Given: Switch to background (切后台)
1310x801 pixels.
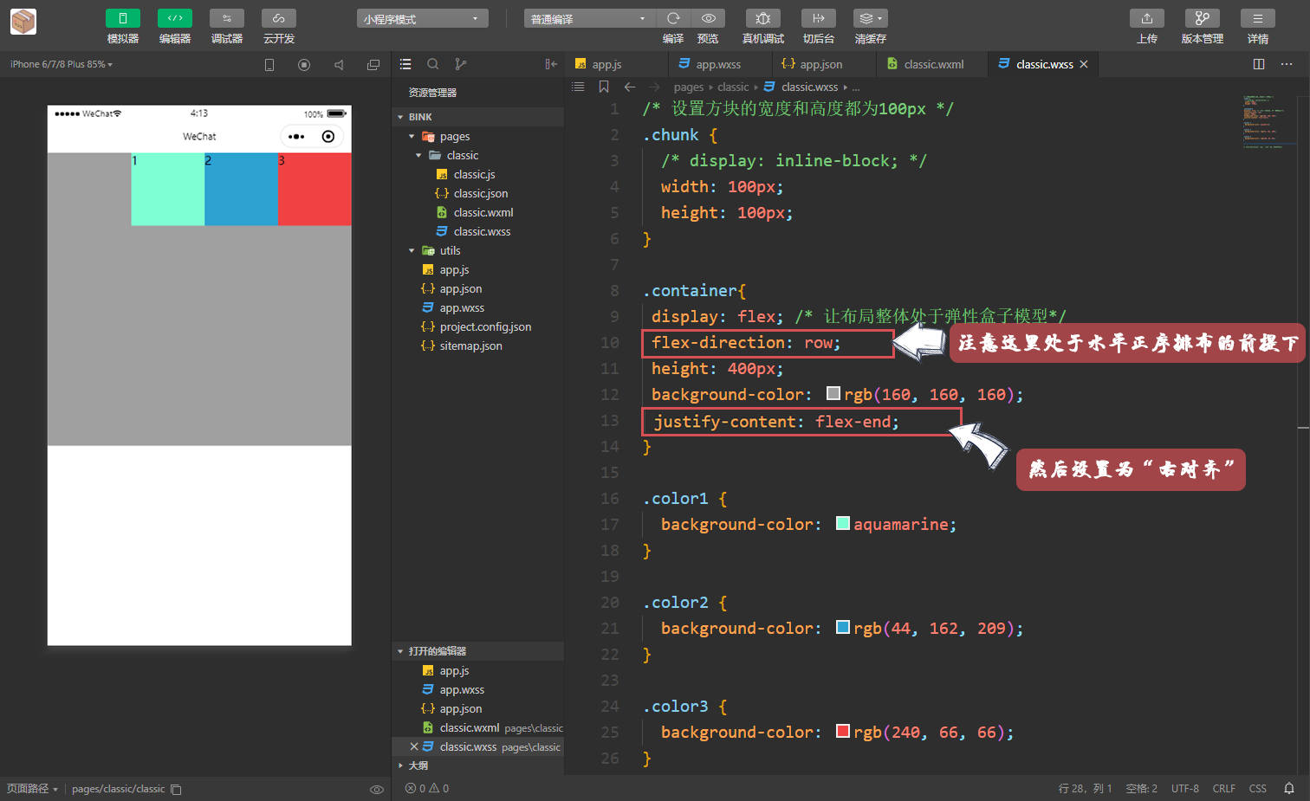Looking at the screenshot, I should 819,18.
